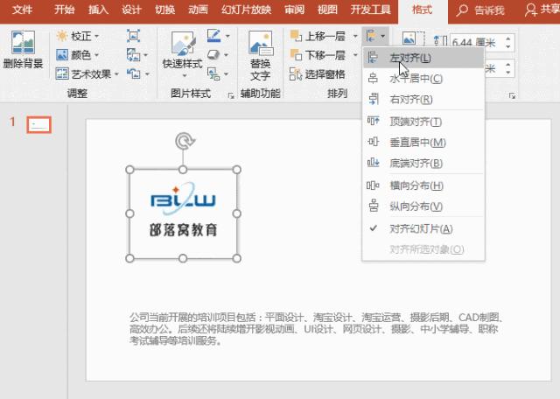Expand the Picture Effects dropdown arrow

pyautogui.click(x=226, y=55)
